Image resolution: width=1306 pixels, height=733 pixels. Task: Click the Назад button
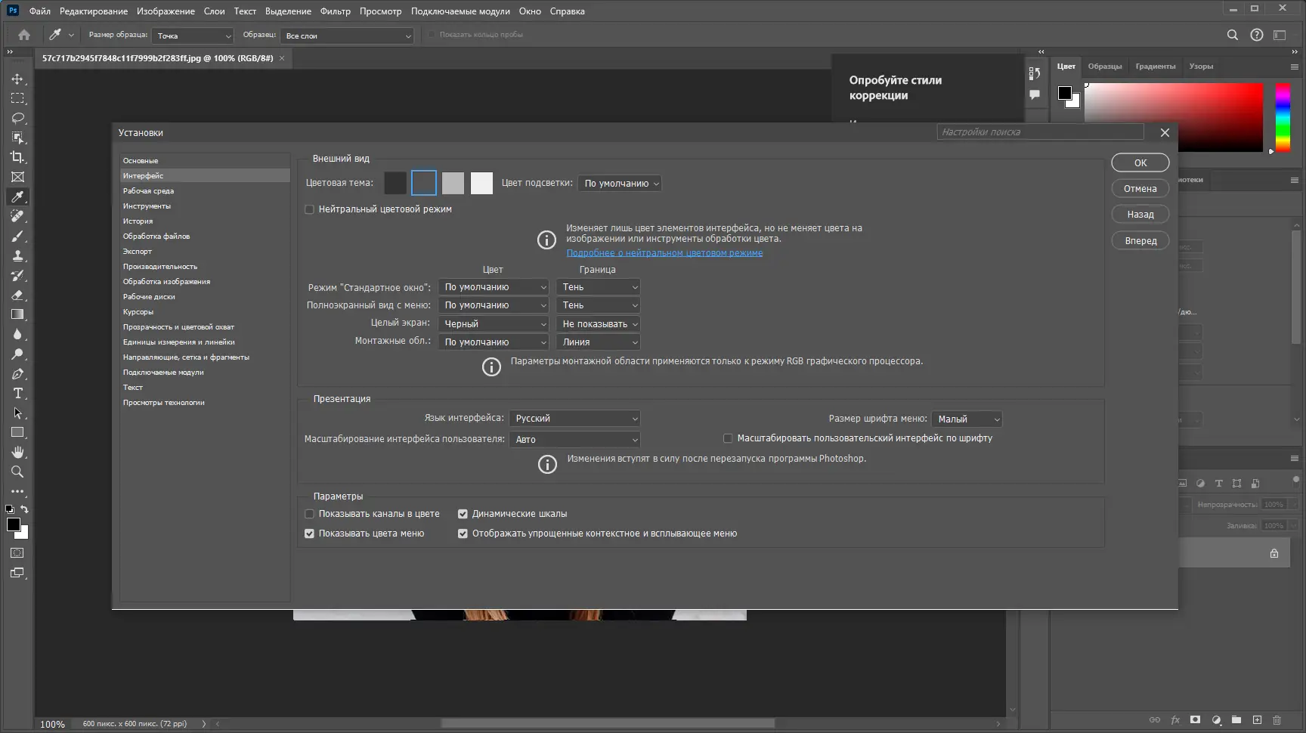pyautogui.click(x=1140, y=215)
